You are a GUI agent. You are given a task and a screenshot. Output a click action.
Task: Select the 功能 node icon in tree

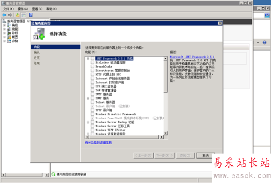point(9,29)
